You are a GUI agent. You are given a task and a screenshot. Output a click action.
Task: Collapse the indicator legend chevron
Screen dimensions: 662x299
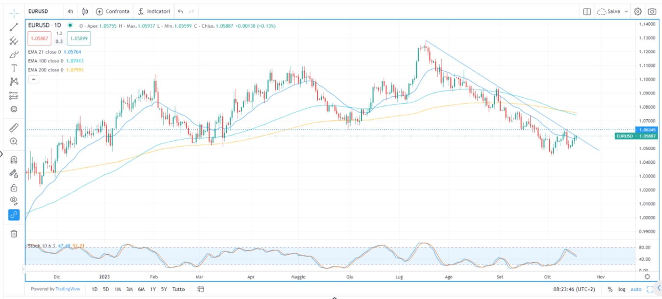[33, 80]
